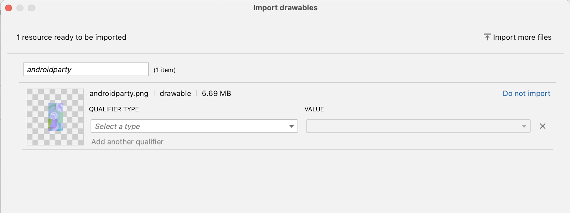Expand the empty Value dropdown
570x213 pixels.
click(x=413, y=126)
